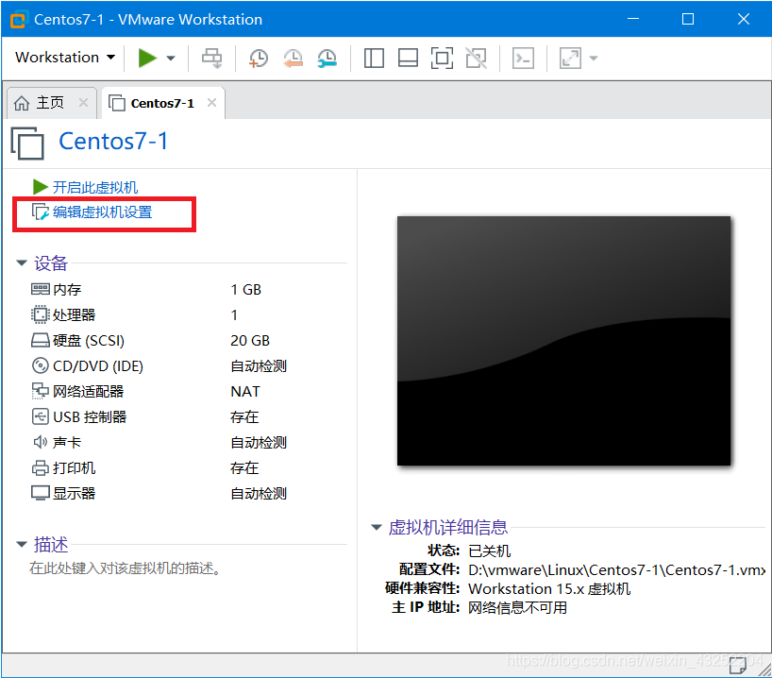The image size is (772, 678).
Task: Open the console view toolbar icon
Action: (x=523, y=59)
